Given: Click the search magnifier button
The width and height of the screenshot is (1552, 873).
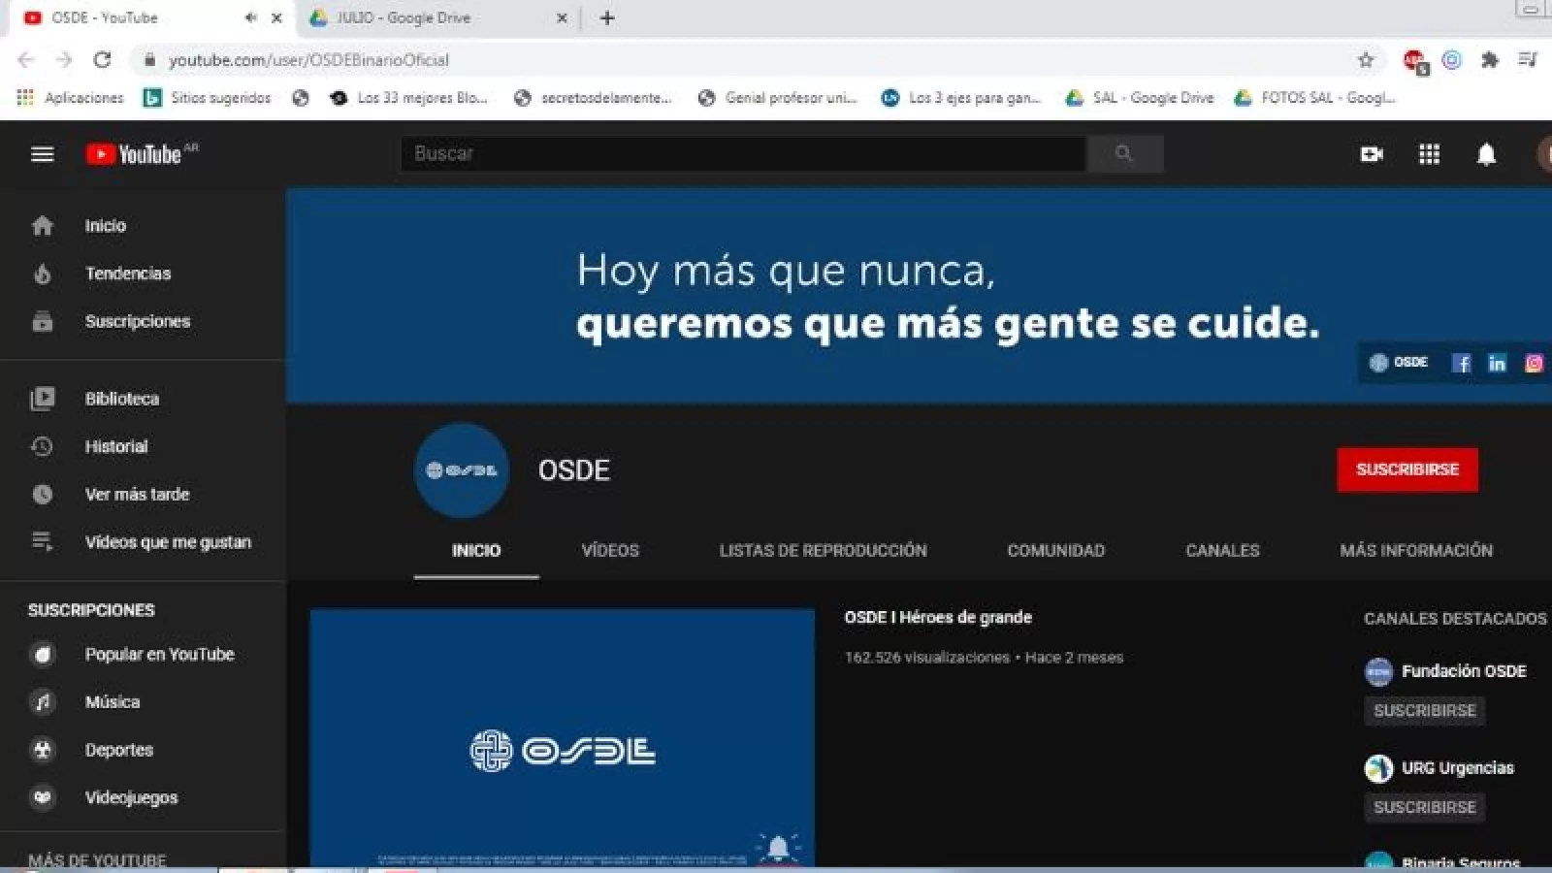Looking at the screenshot, I should (1124, 153).
